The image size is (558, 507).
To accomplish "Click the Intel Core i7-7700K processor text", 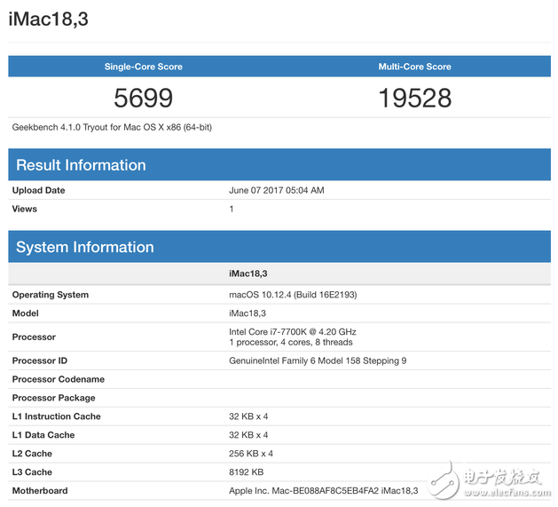I will point(293,332).
